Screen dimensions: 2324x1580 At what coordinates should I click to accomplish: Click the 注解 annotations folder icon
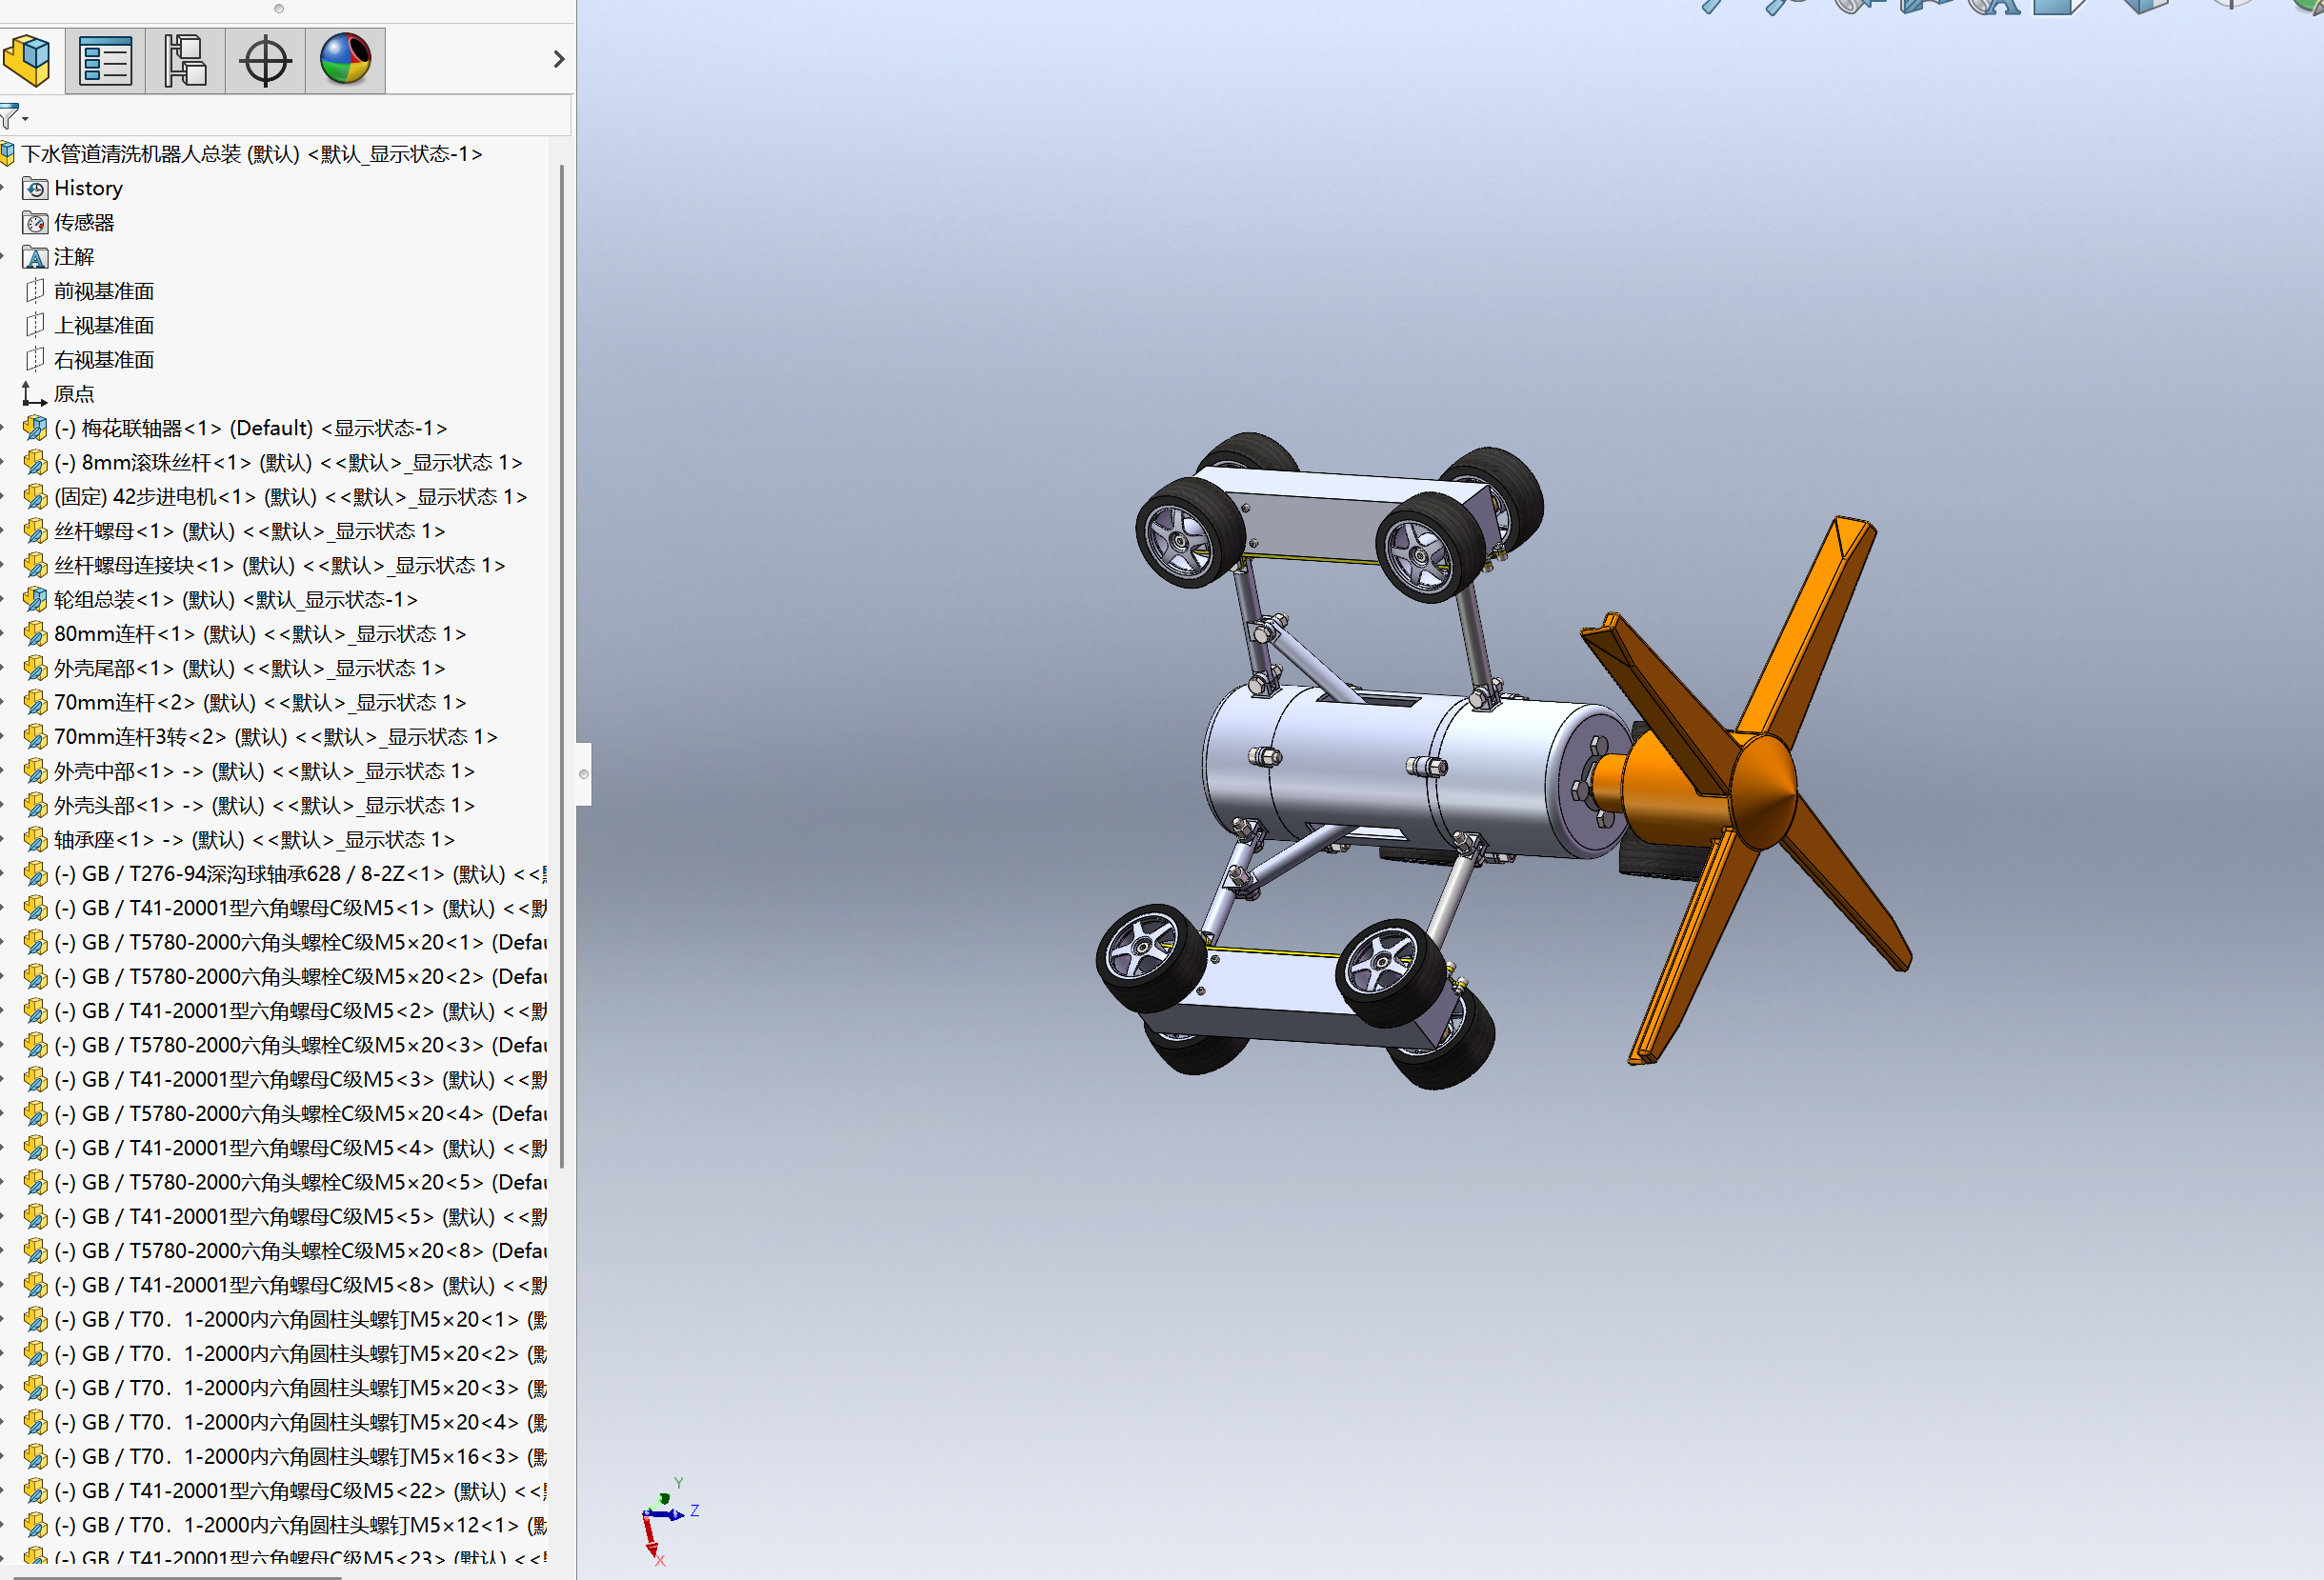pos(35,257)
